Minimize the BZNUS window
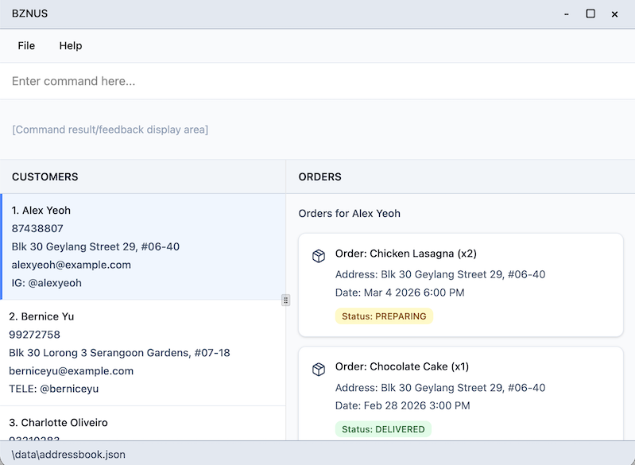 click(567, 14)
